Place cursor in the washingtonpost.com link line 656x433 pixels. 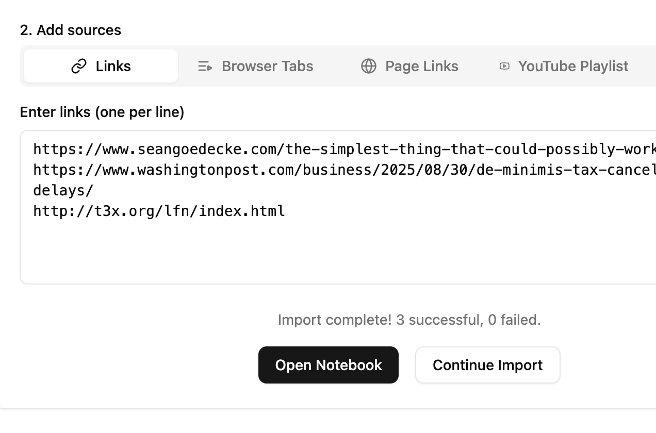(x=345, y=170)
